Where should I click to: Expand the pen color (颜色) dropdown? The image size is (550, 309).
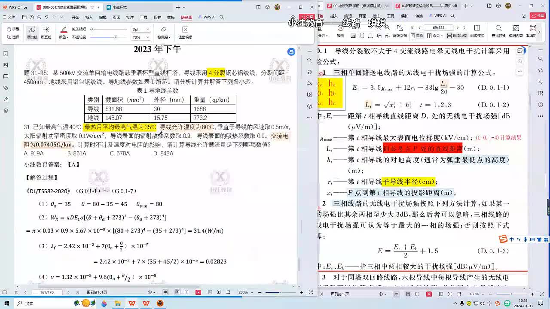[64, 37]
